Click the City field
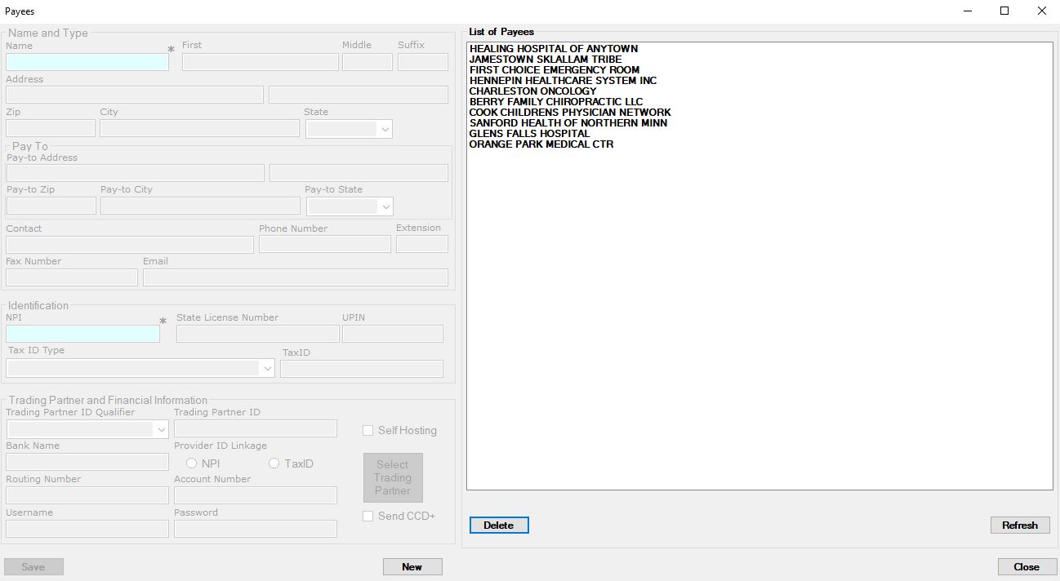 [x=200, y=128]
